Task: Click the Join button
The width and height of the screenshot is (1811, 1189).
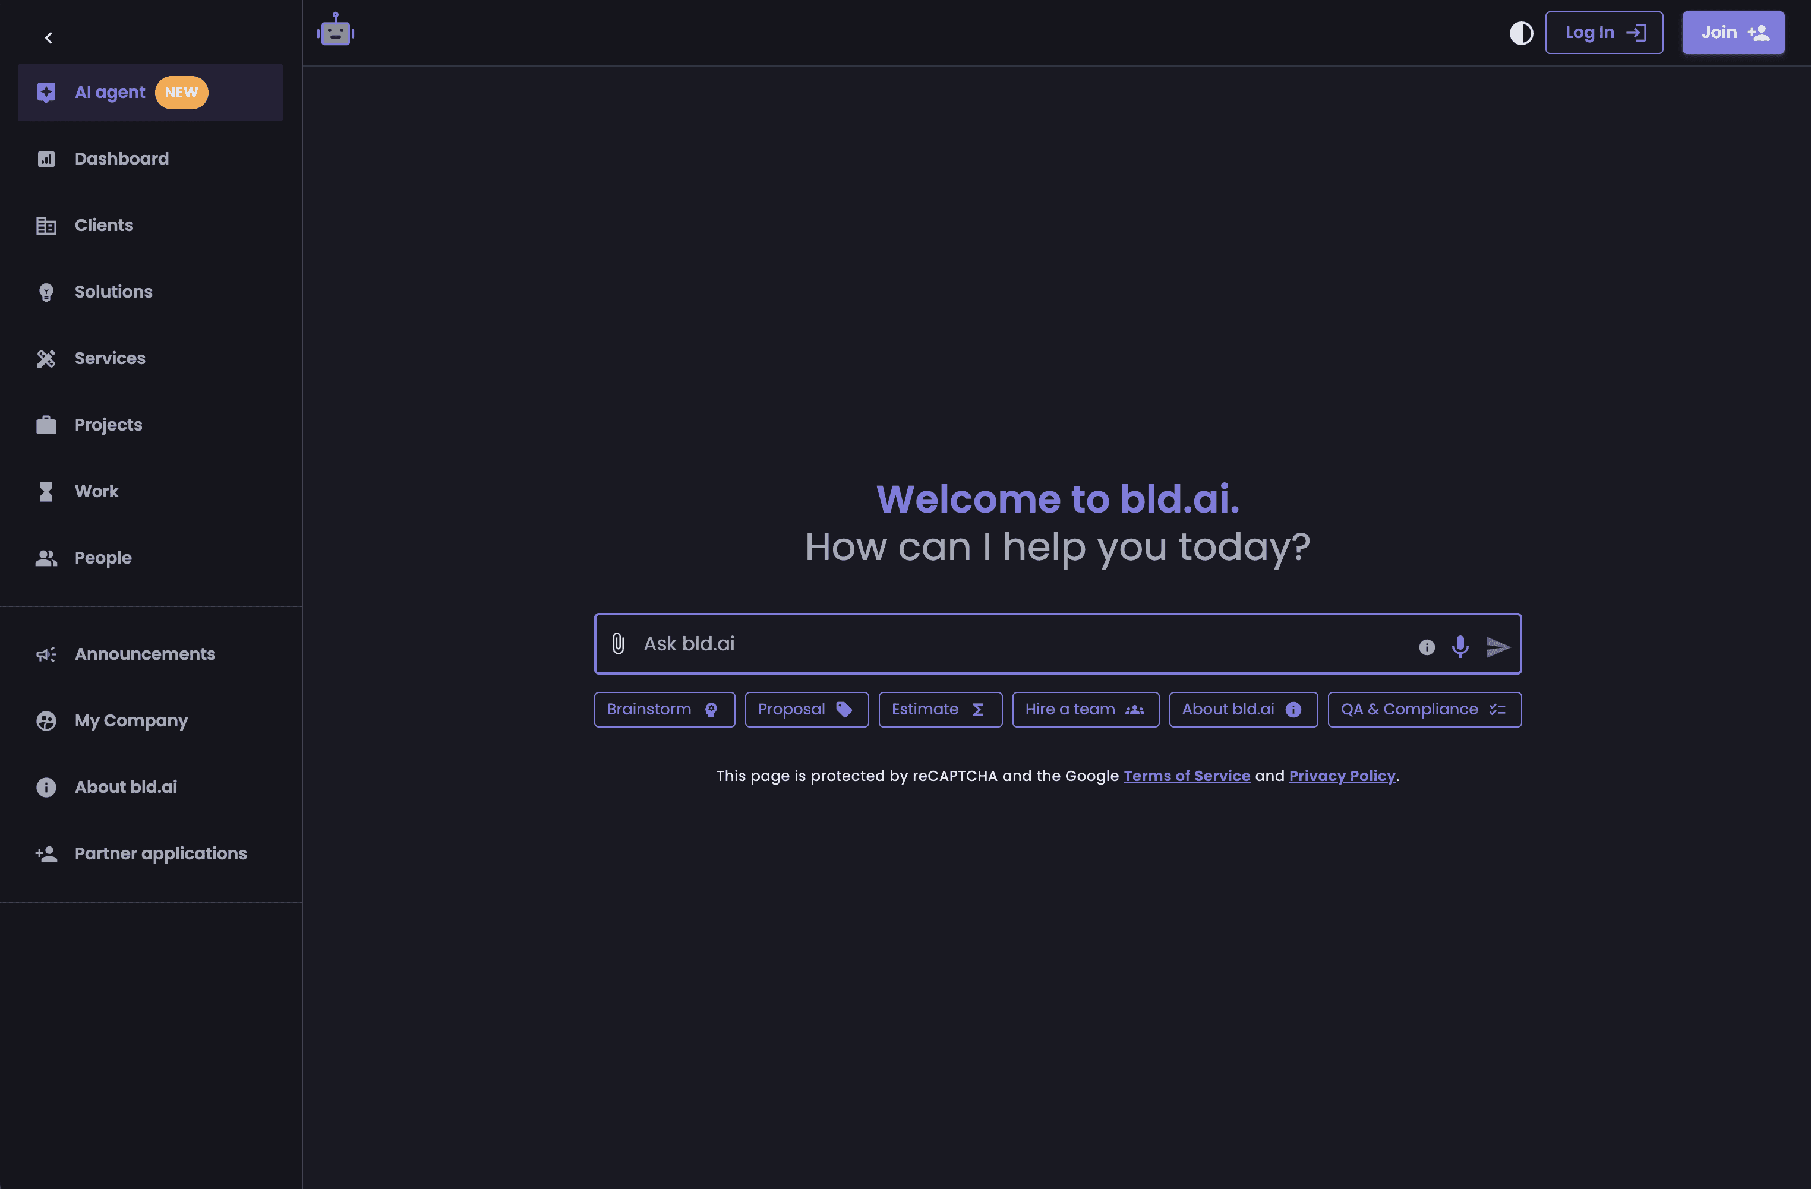Action: (x=1733, y=33)
